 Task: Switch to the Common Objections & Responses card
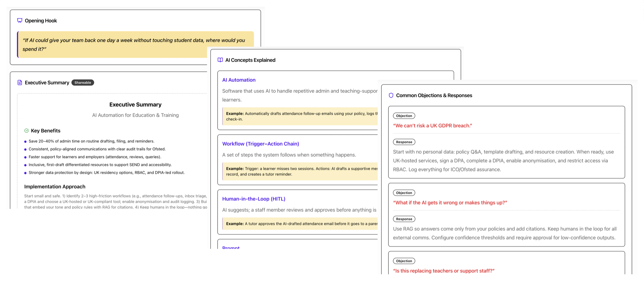pos(434,95)
